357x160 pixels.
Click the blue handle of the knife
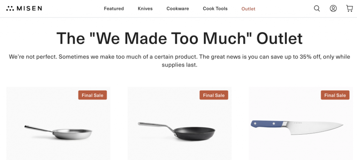click(267, 124)
